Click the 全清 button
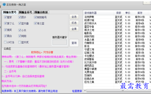 [74, 29]
